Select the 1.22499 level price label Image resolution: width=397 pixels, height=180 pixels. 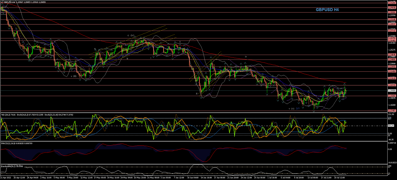[391, 71]
